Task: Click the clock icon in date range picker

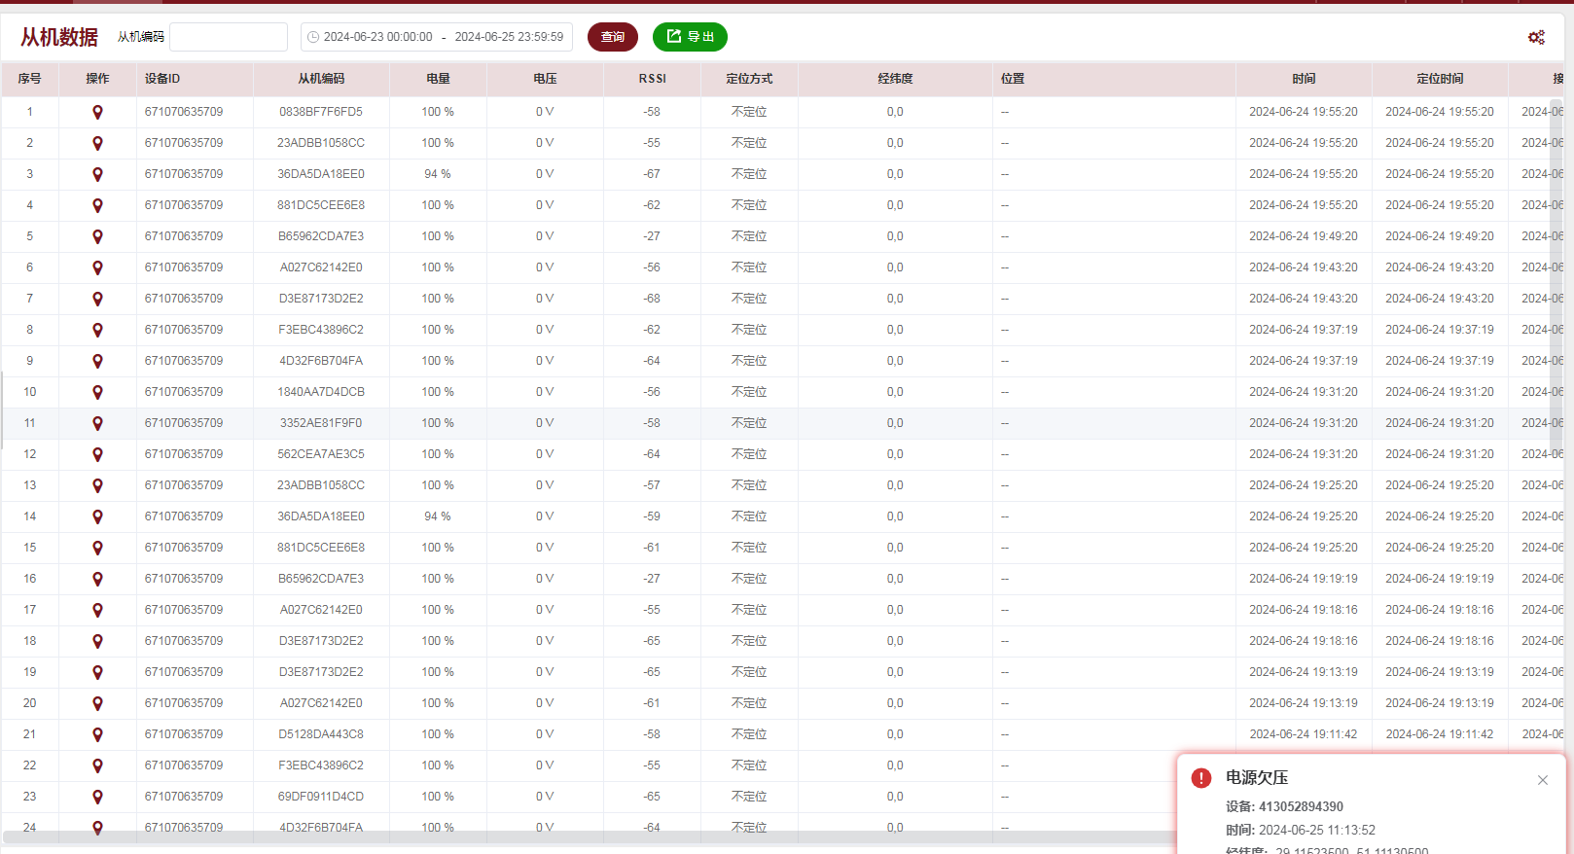Action: point(313,37)
